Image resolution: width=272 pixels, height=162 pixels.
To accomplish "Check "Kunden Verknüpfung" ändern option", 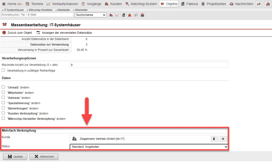I will pos(3,113).
